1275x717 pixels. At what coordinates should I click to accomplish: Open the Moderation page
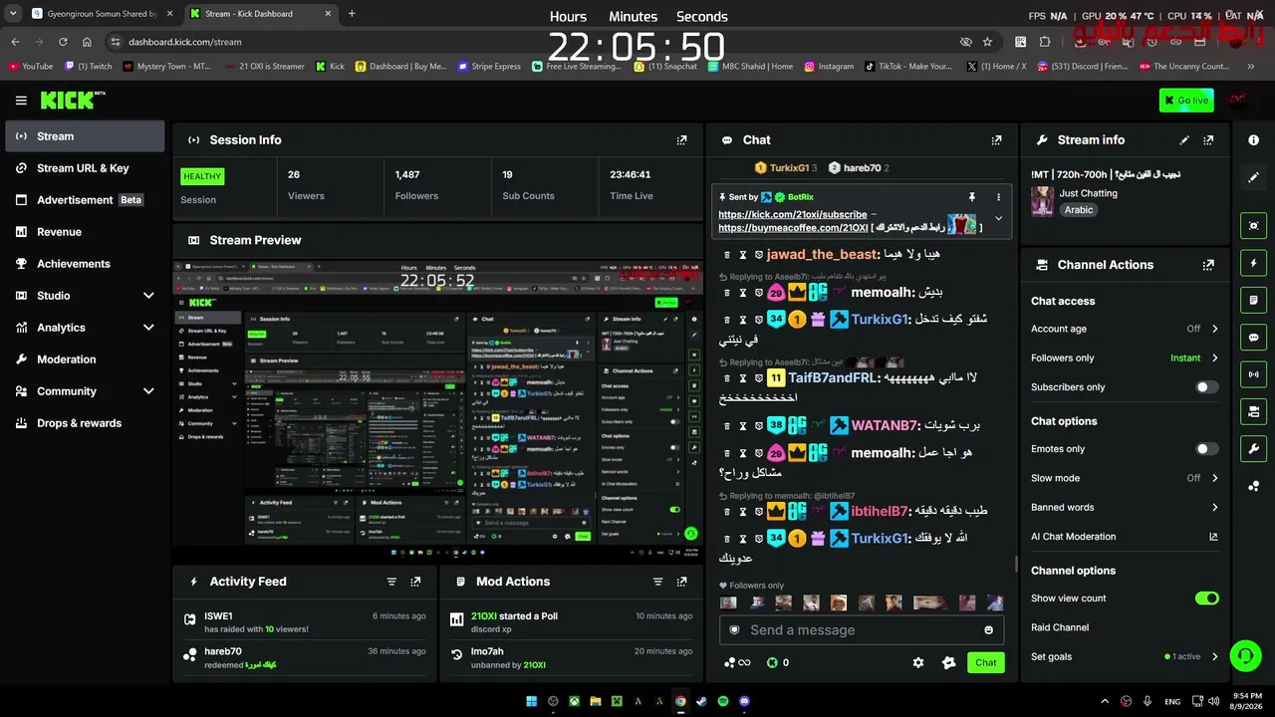tap(85, 359)
